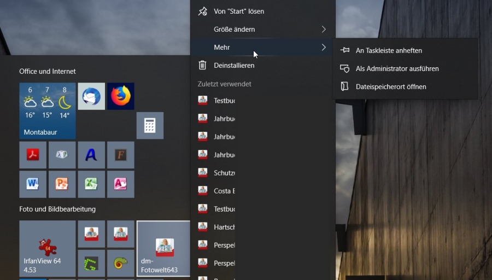This screenshot has height=280, width=492.
Task: Open the lambda cube icon tile
Action: tap(62, 155)
